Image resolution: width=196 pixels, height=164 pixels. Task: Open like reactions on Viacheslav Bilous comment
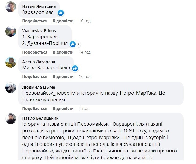click(x=75, y=44)
